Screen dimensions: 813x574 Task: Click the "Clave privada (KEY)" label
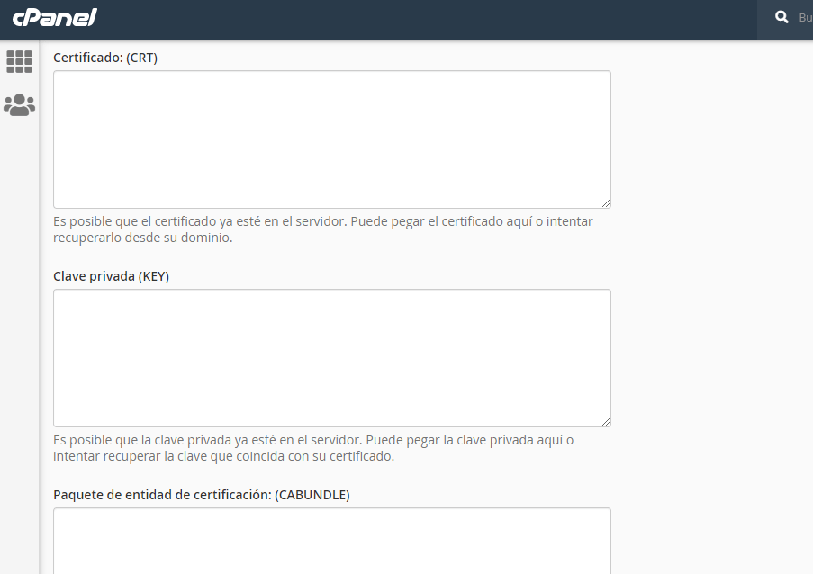click(111, 276)
